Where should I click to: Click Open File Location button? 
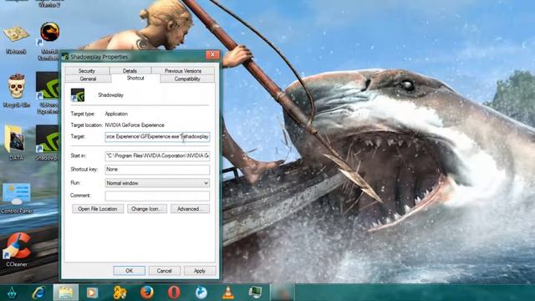click(98, 209)
